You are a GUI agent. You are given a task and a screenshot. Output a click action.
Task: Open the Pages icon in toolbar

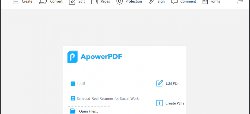pyautogui.click(x=95, y=2)
